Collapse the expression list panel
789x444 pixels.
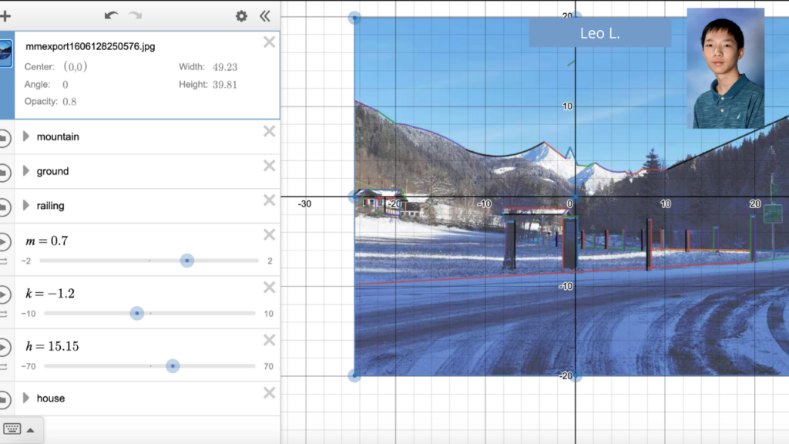(264, 16)
